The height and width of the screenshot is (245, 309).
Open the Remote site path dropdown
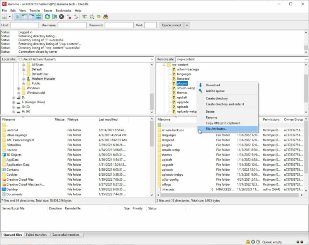306,59
